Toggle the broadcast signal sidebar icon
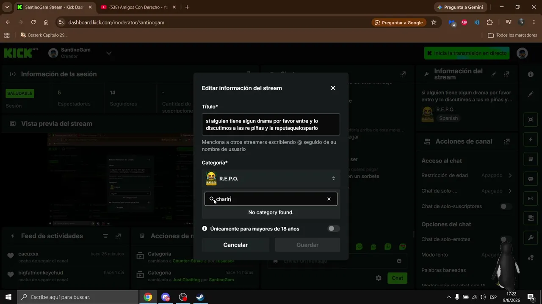The image size is (542, 304). pyautogui.click(x=531, y=198)
